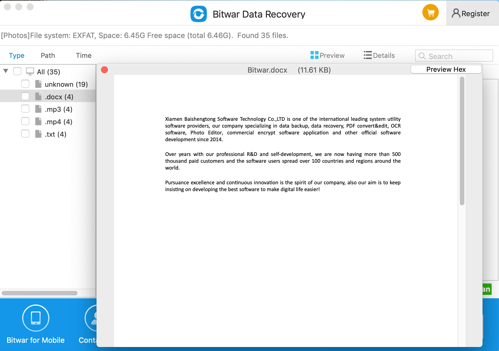This screenshot has width=499, height=351.
Task: Click the Bitwar Data Recovery logo icon
Action: [x=199, y=14]
